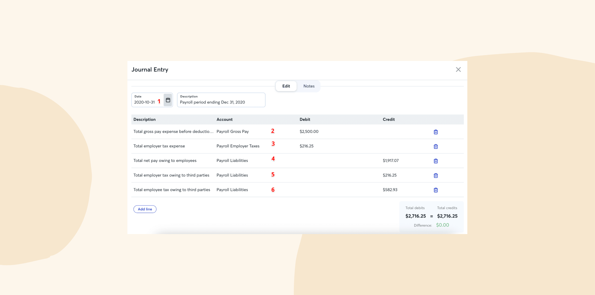Edit the $2,500.00 debit amount
This screenshot has height=295, width=595.
point(309,131)
